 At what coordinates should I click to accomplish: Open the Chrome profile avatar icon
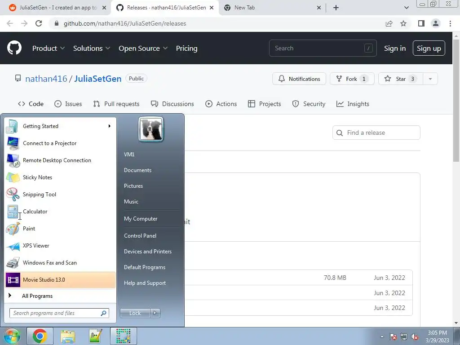tap(436, 23)
